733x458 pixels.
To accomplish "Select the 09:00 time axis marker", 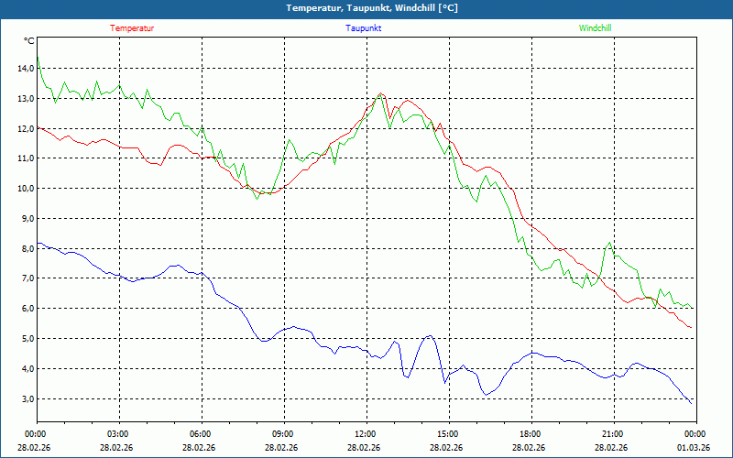I will coord(283,434).
